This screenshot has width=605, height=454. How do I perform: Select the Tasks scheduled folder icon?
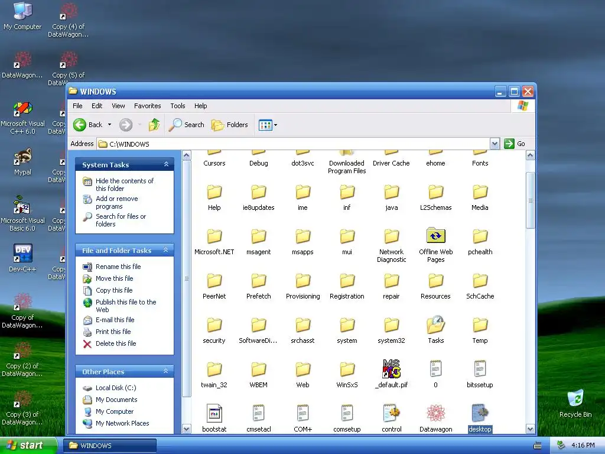click(435, 325)
